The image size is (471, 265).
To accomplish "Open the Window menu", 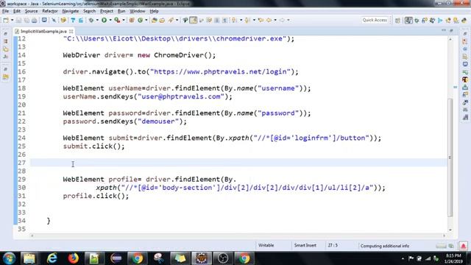I will click(x=138, y=11).
